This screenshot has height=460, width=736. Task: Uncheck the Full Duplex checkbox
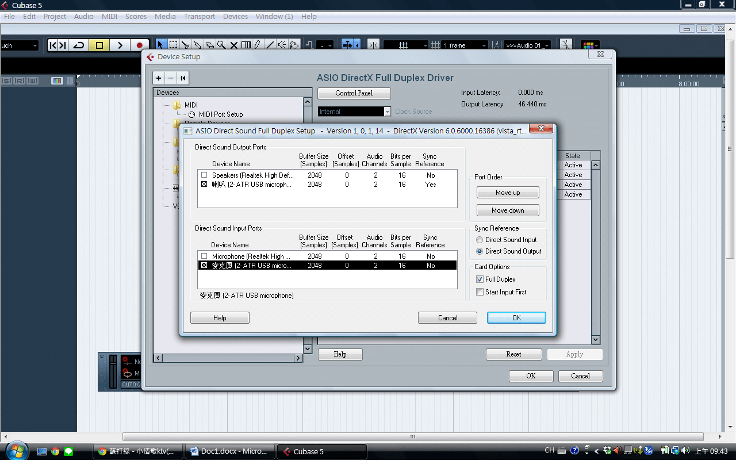point(480,279)
